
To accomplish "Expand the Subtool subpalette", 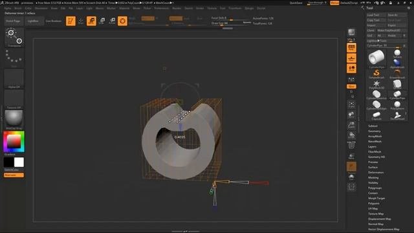I will pos(373,126).
